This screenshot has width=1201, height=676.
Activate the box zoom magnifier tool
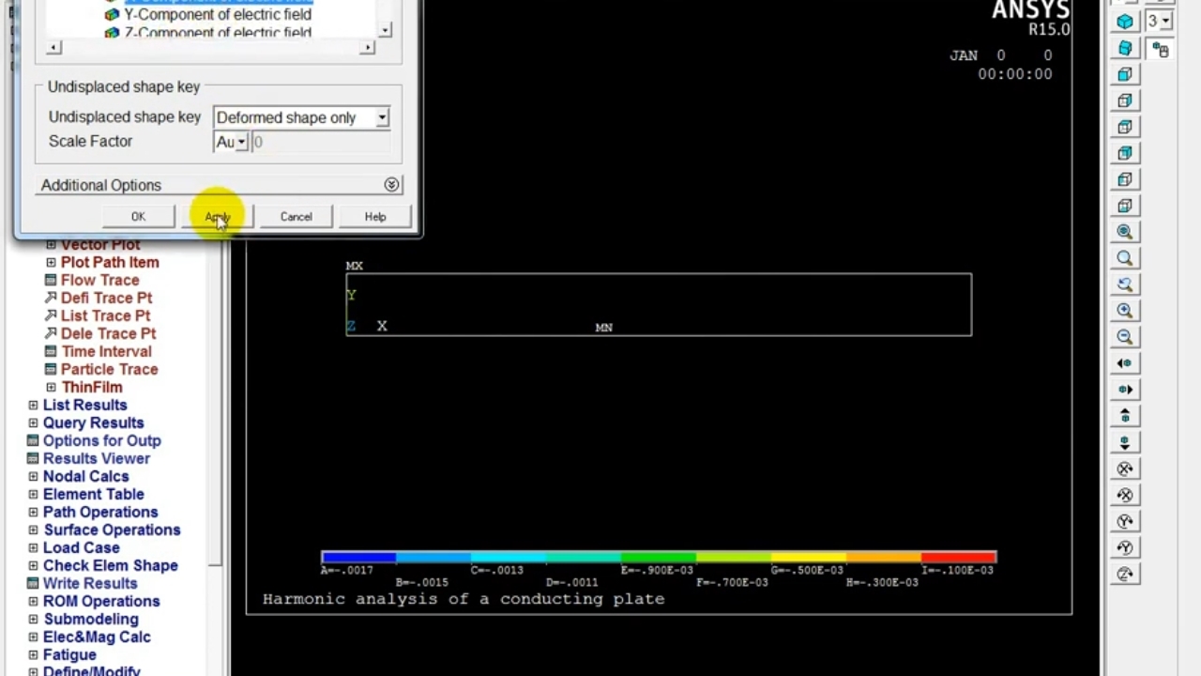(x=1125, y=258)
